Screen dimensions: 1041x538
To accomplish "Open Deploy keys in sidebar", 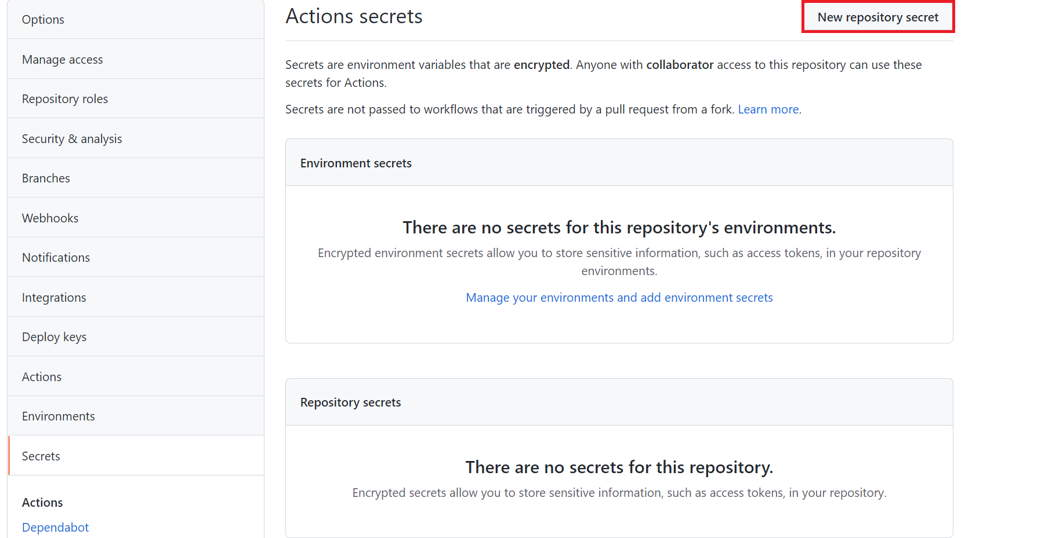I will tap(54, 337).
